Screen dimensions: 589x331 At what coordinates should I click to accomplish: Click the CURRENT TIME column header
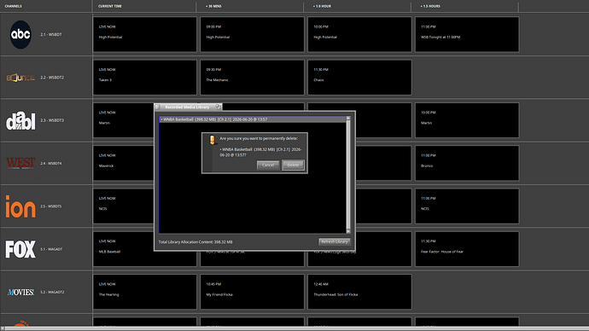coord(109,6)
